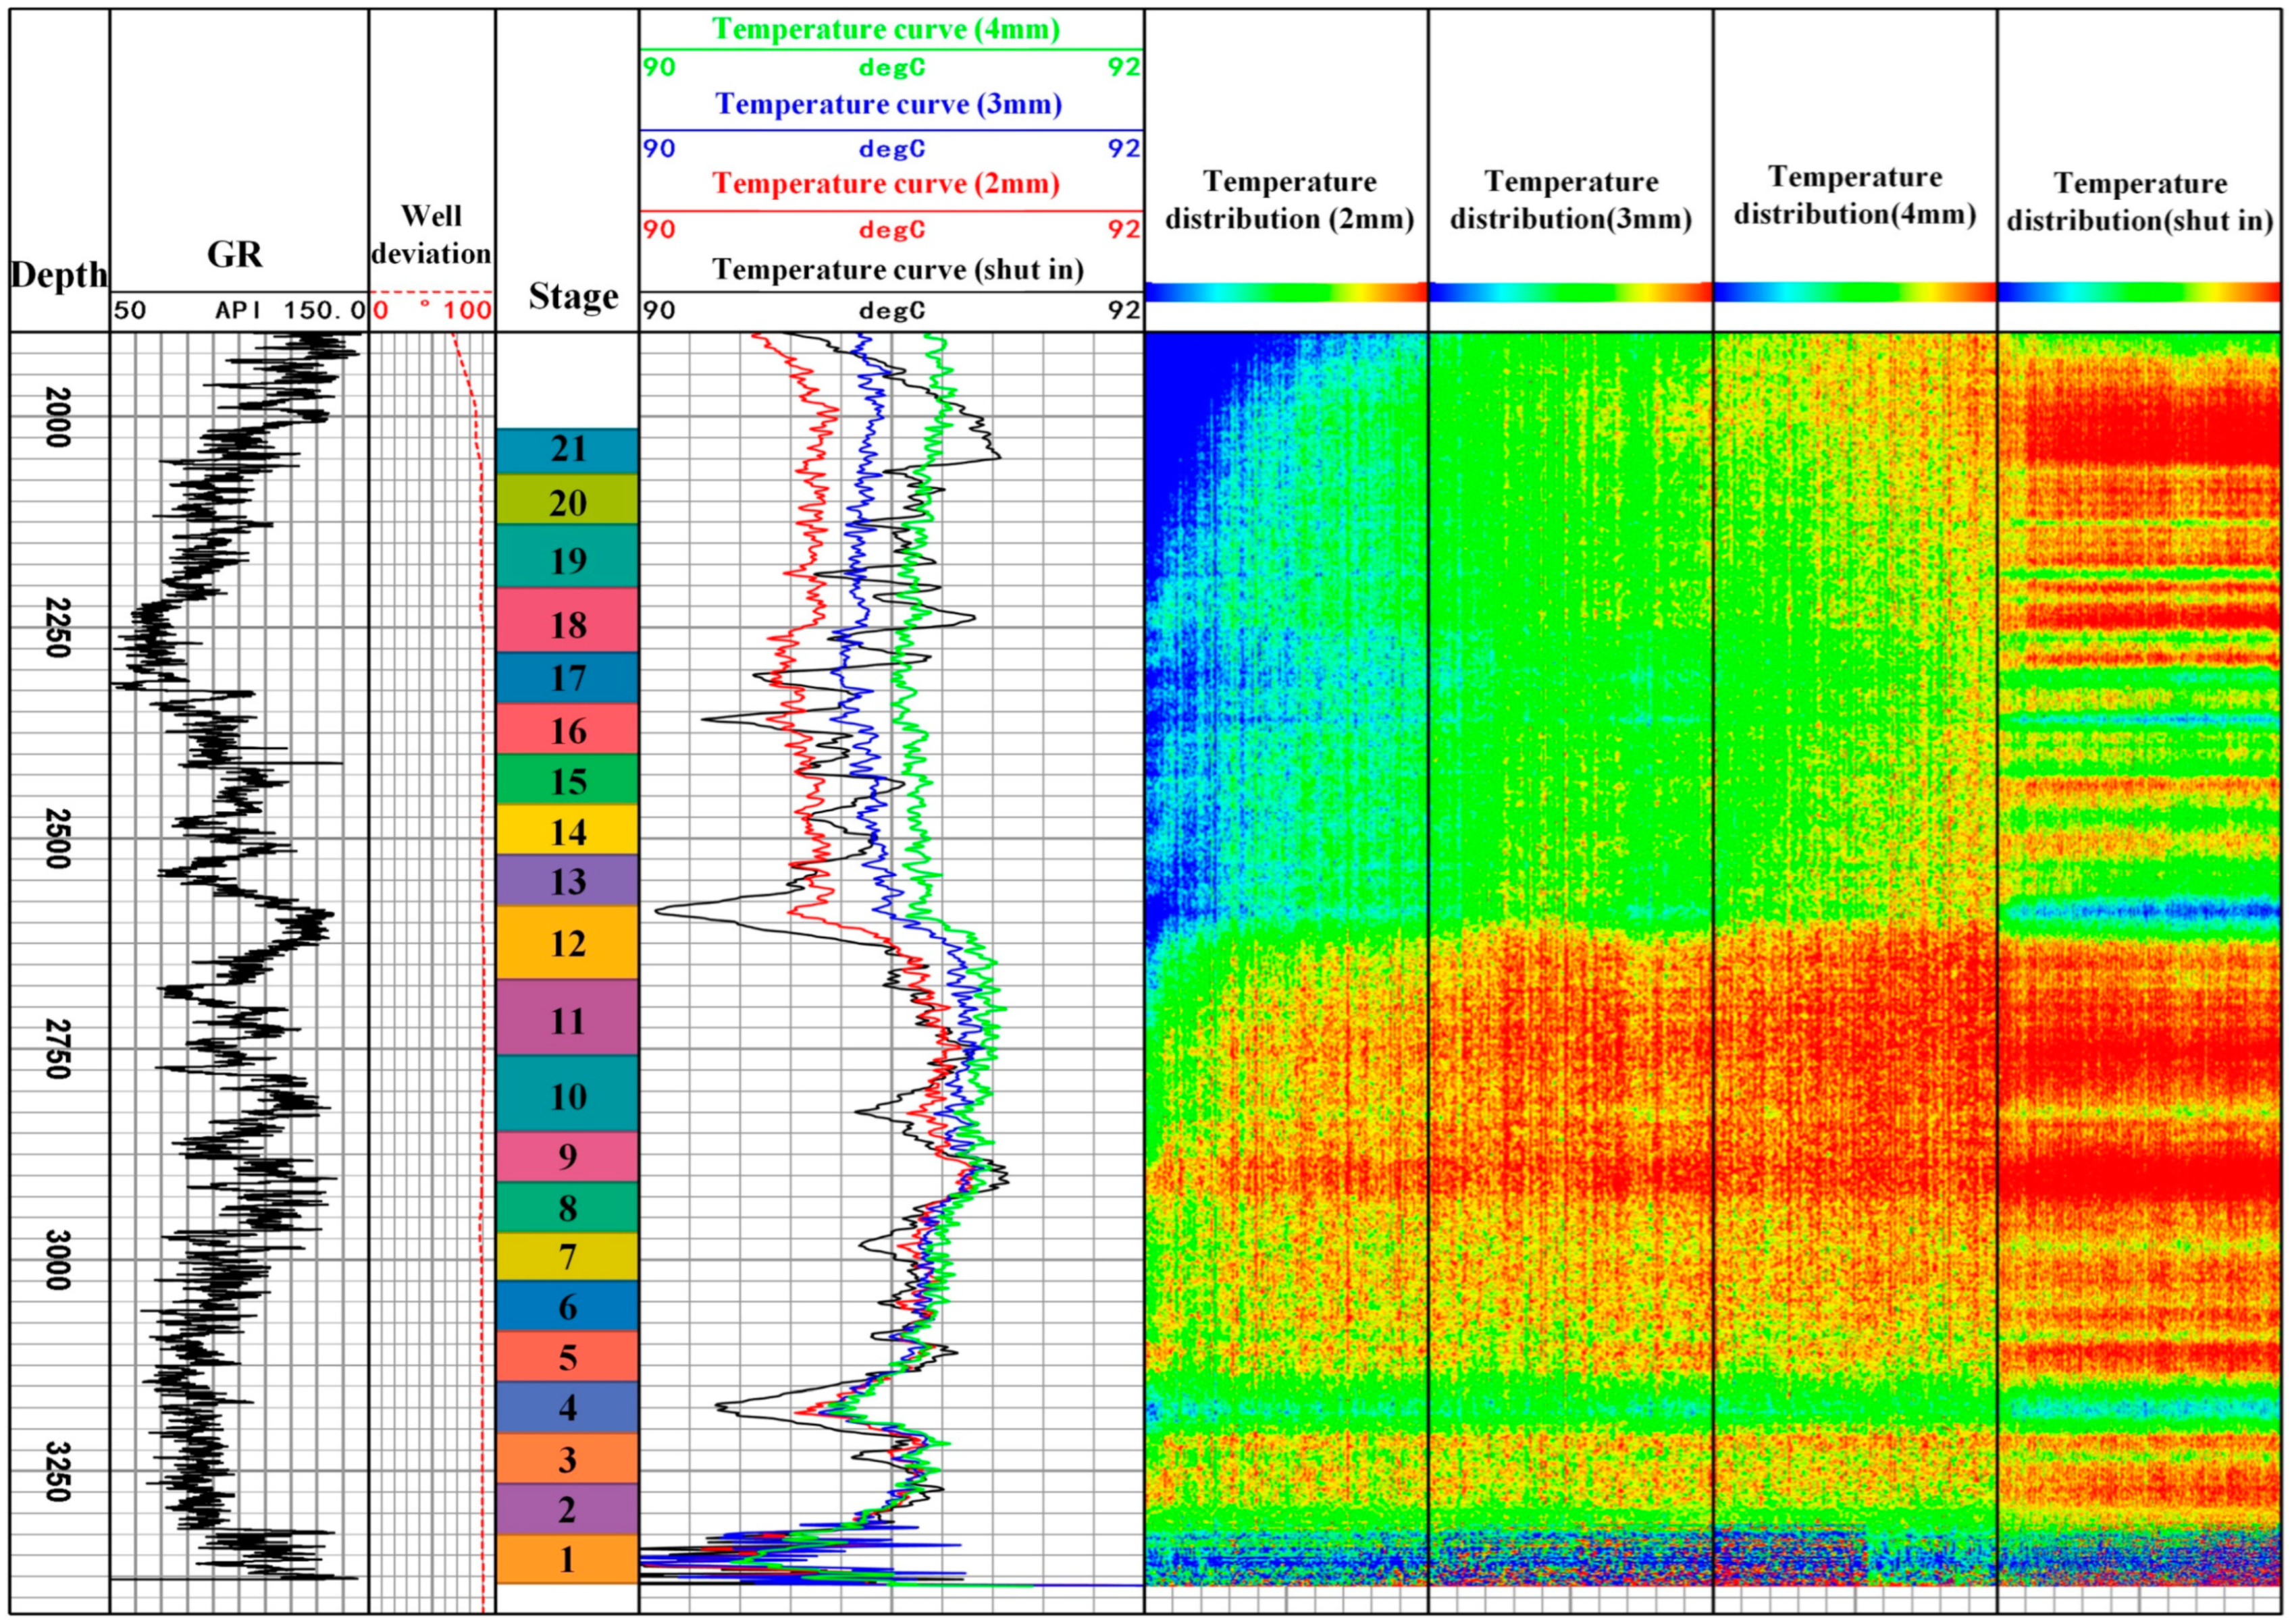Click the Temperature distribution(3mm) header
Image resolution: width=2290 pixels, height=1624 pixels.
click(x=1571, y=200)
